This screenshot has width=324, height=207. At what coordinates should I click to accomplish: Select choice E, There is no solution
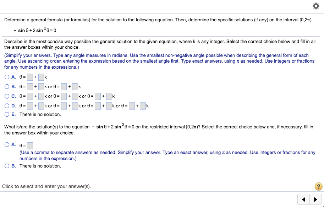coord(7,114)
